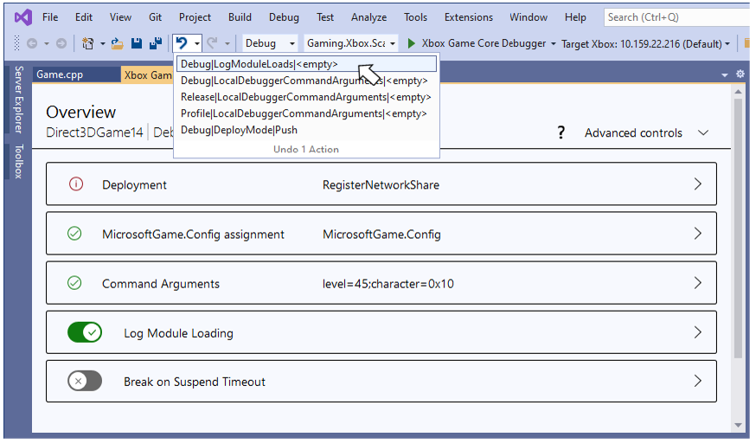Enable Break on Suspend Timeout switch
The image size is (756, 444).
tap(85, 382)
